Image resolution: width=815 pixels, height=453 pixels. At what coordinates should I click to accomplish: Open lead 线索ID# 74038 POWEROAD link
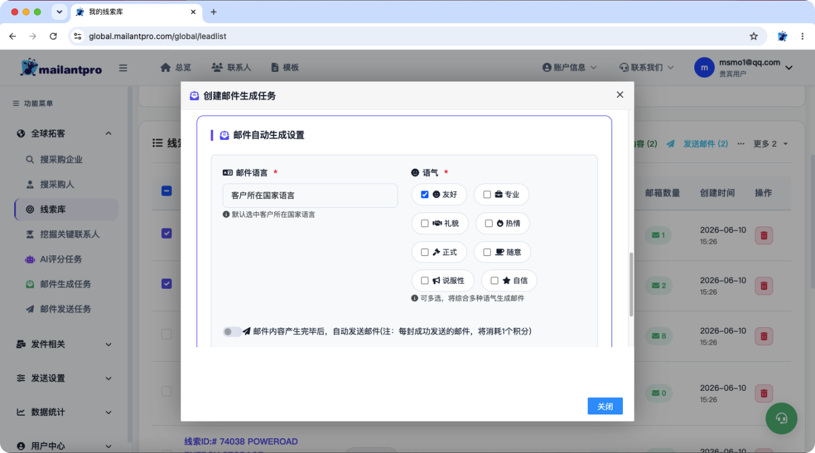click(241, 441)
